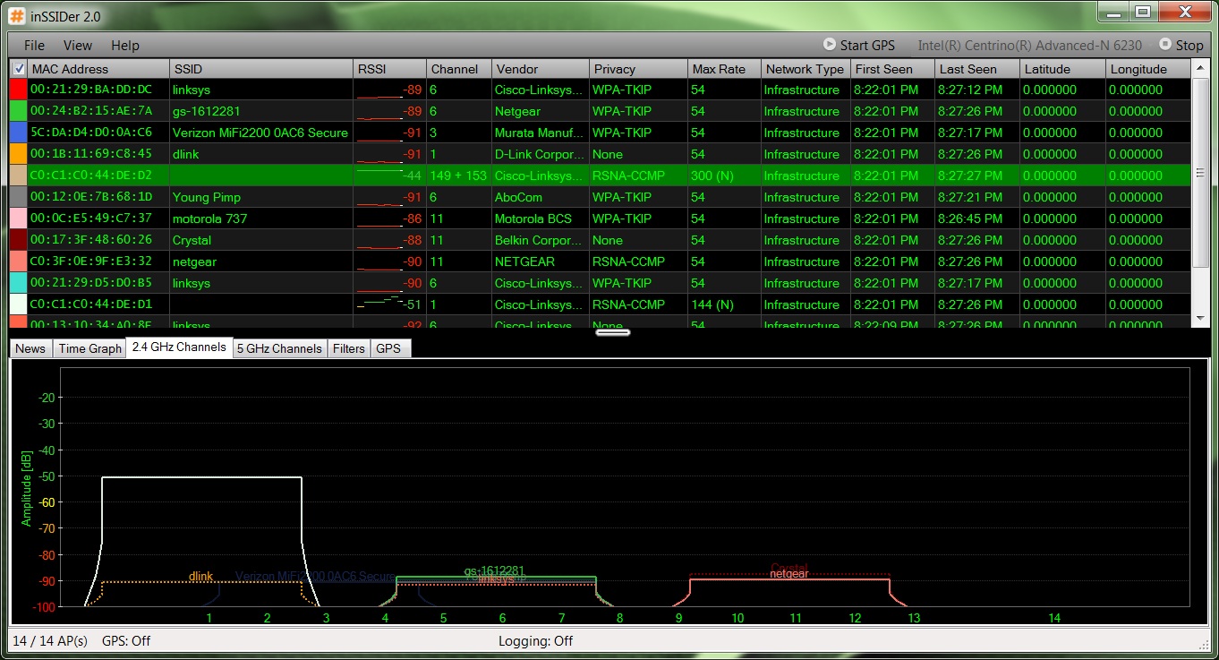This screenshot has width=1219, height=660.
Task: Toggle blue swatch for Verizon MiFi2200 row
Action: (x=18, y=133)
